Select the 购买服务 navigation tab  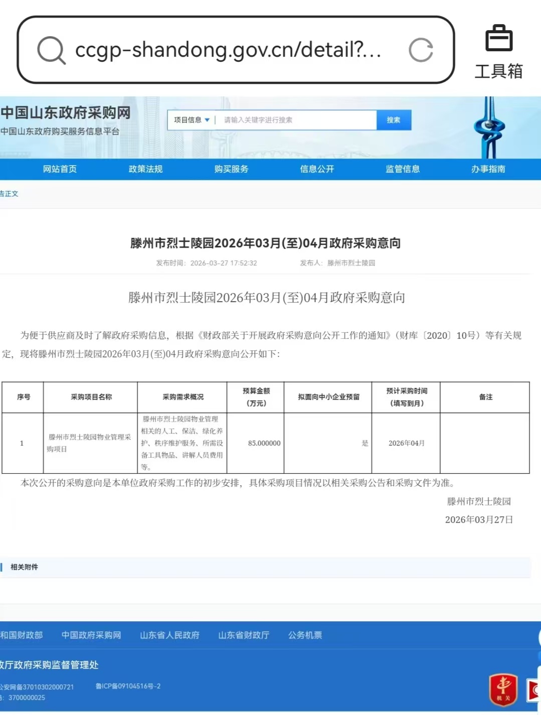click(231, 169)
